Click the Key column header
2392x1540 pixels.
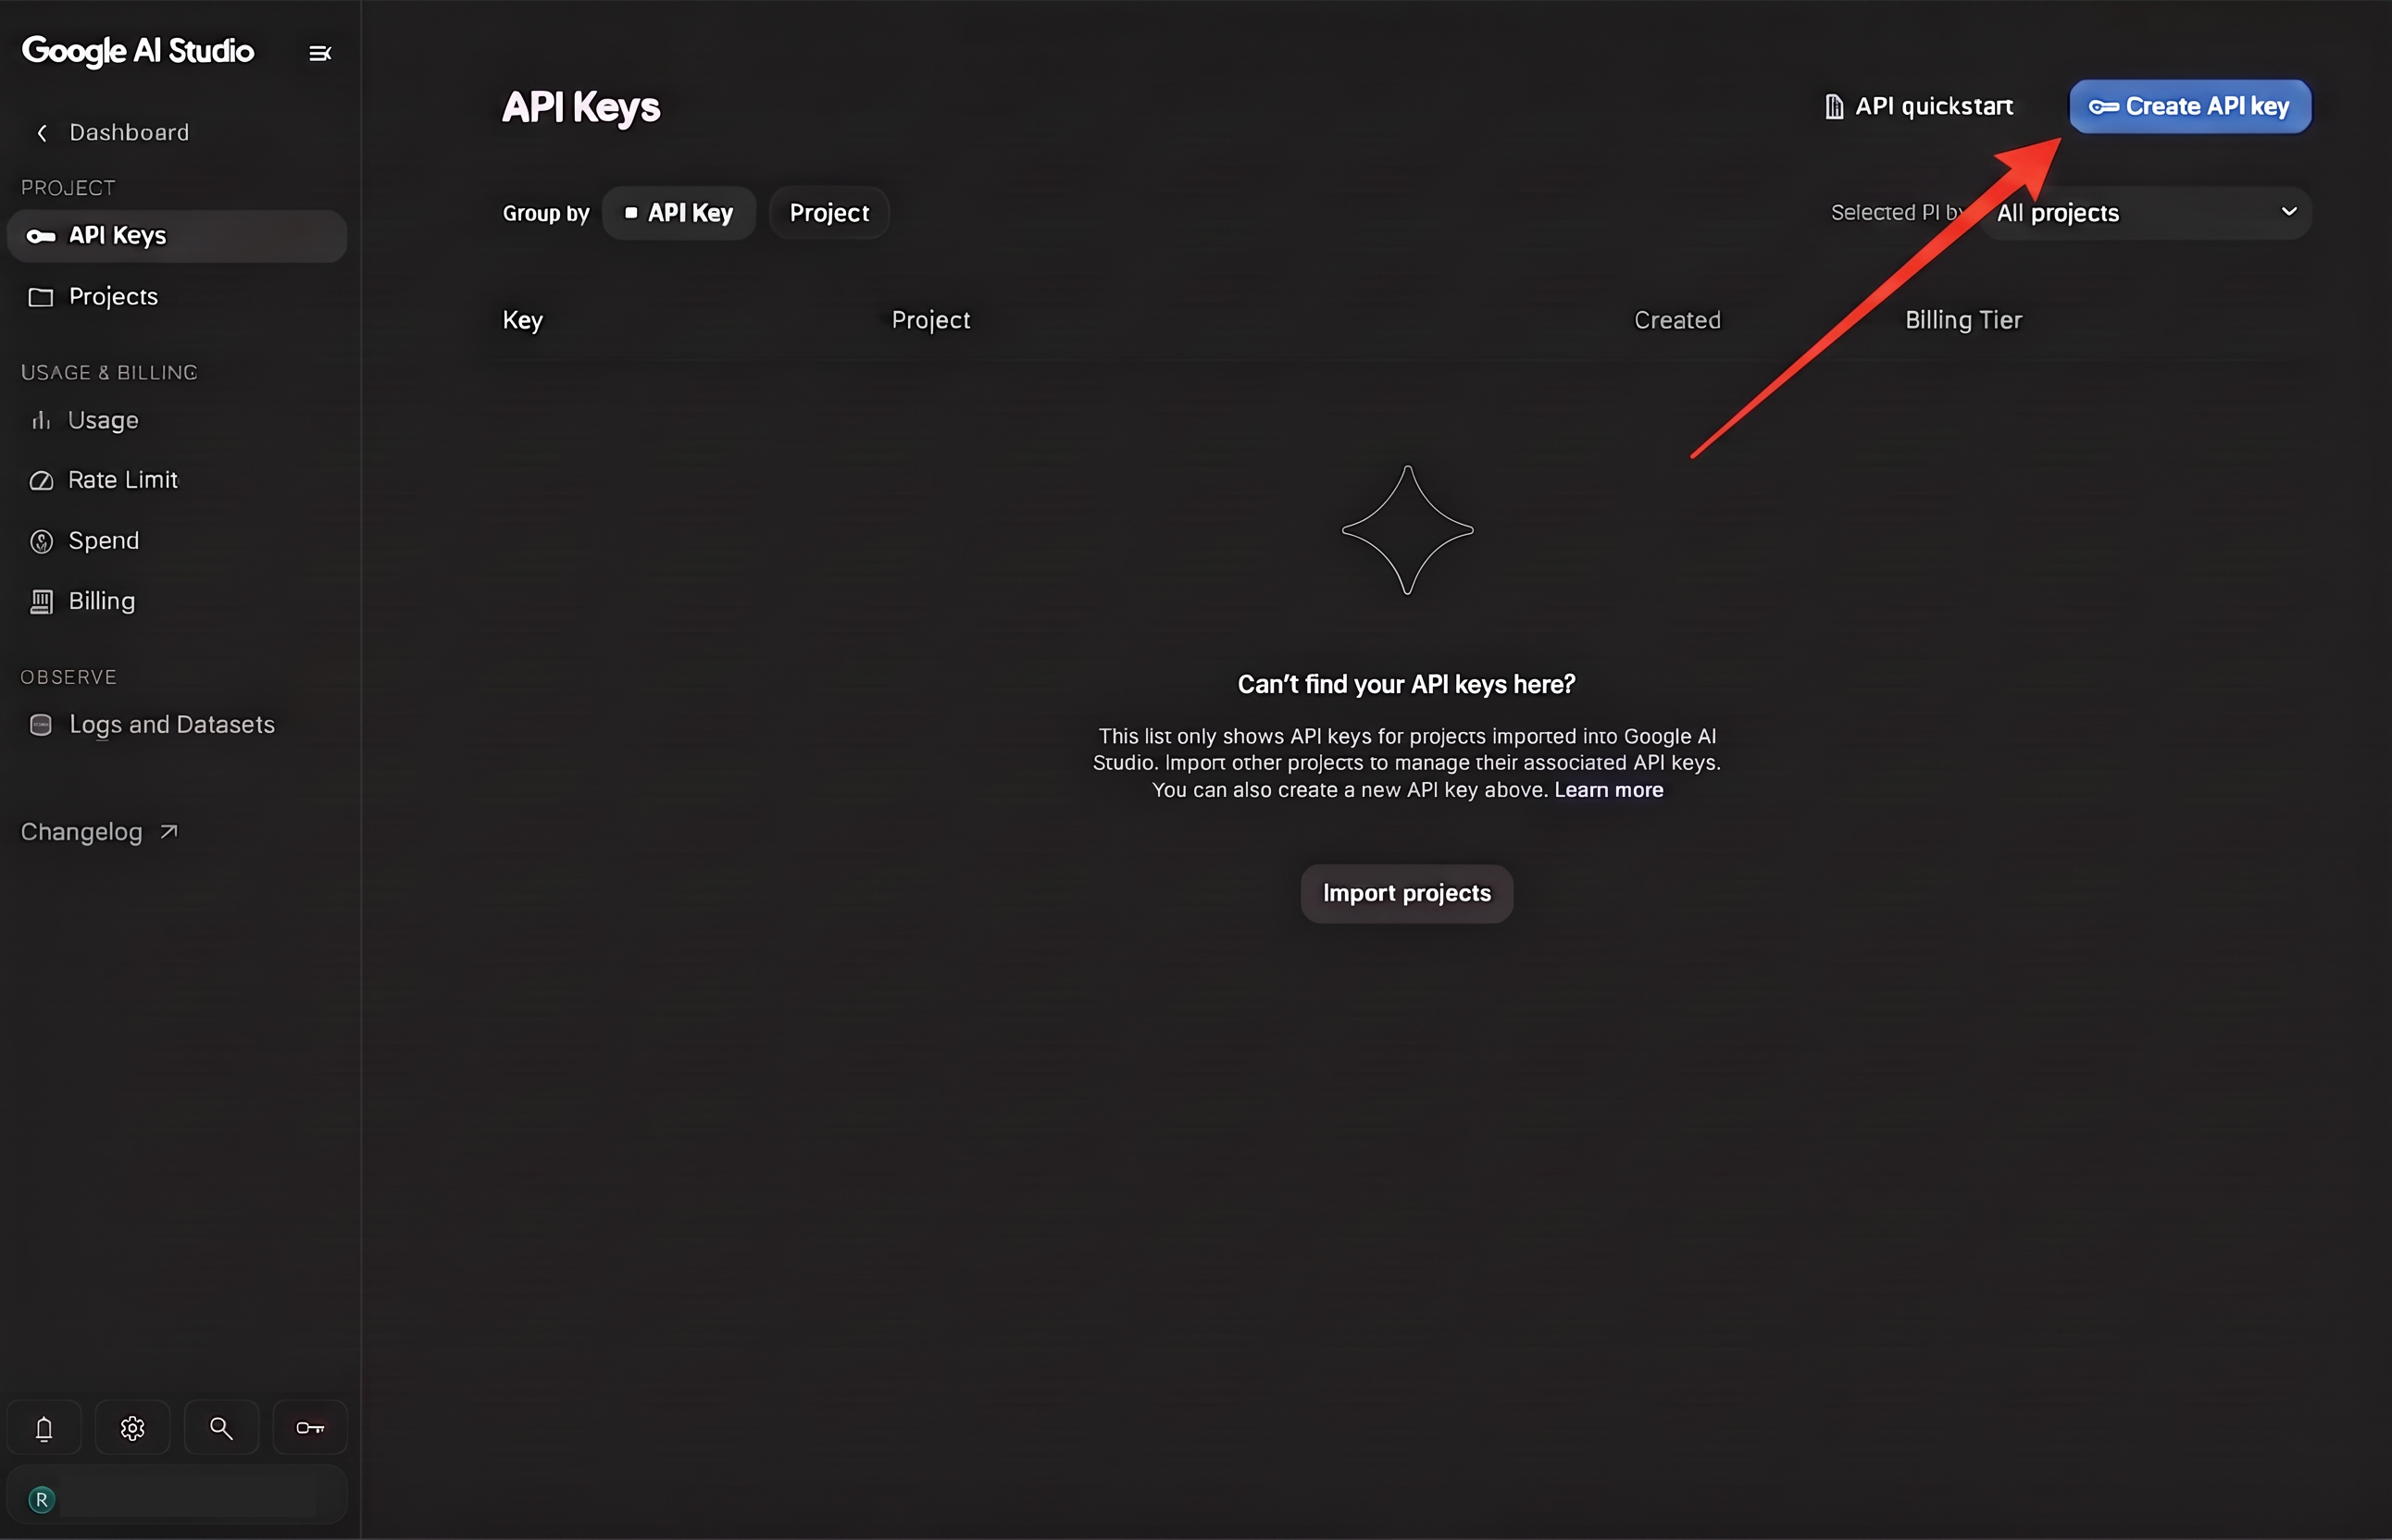[523, 320]
